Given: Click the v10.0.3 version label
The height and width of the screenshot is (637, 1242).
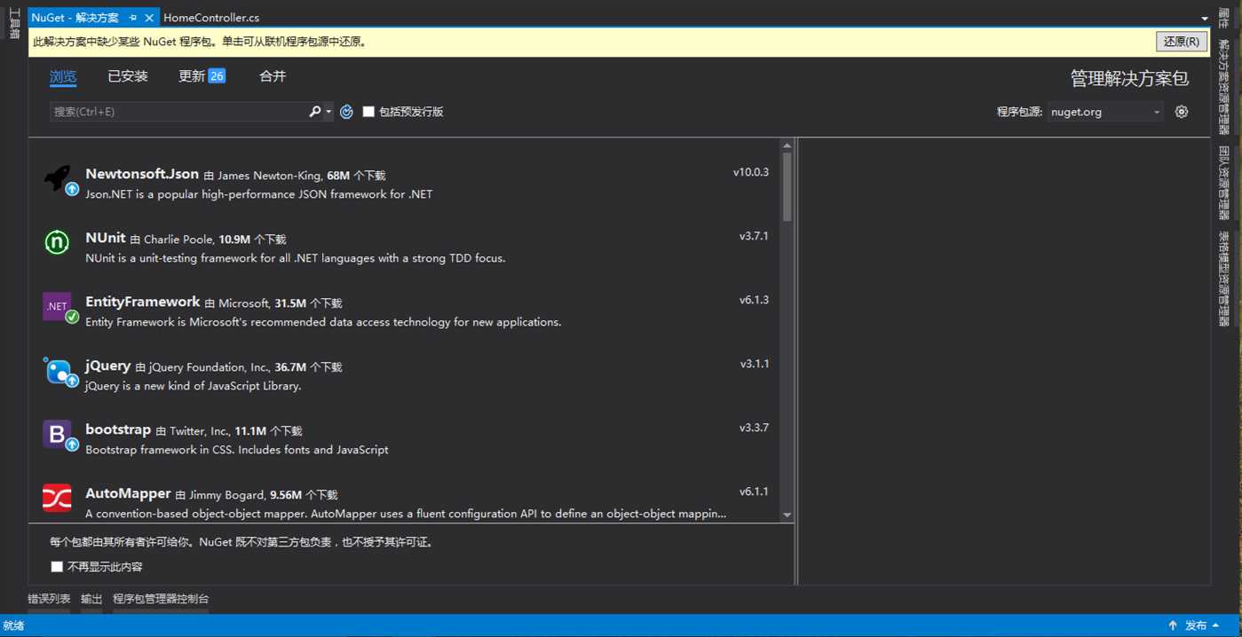Looking at the screenshot, I should [751, 172].
